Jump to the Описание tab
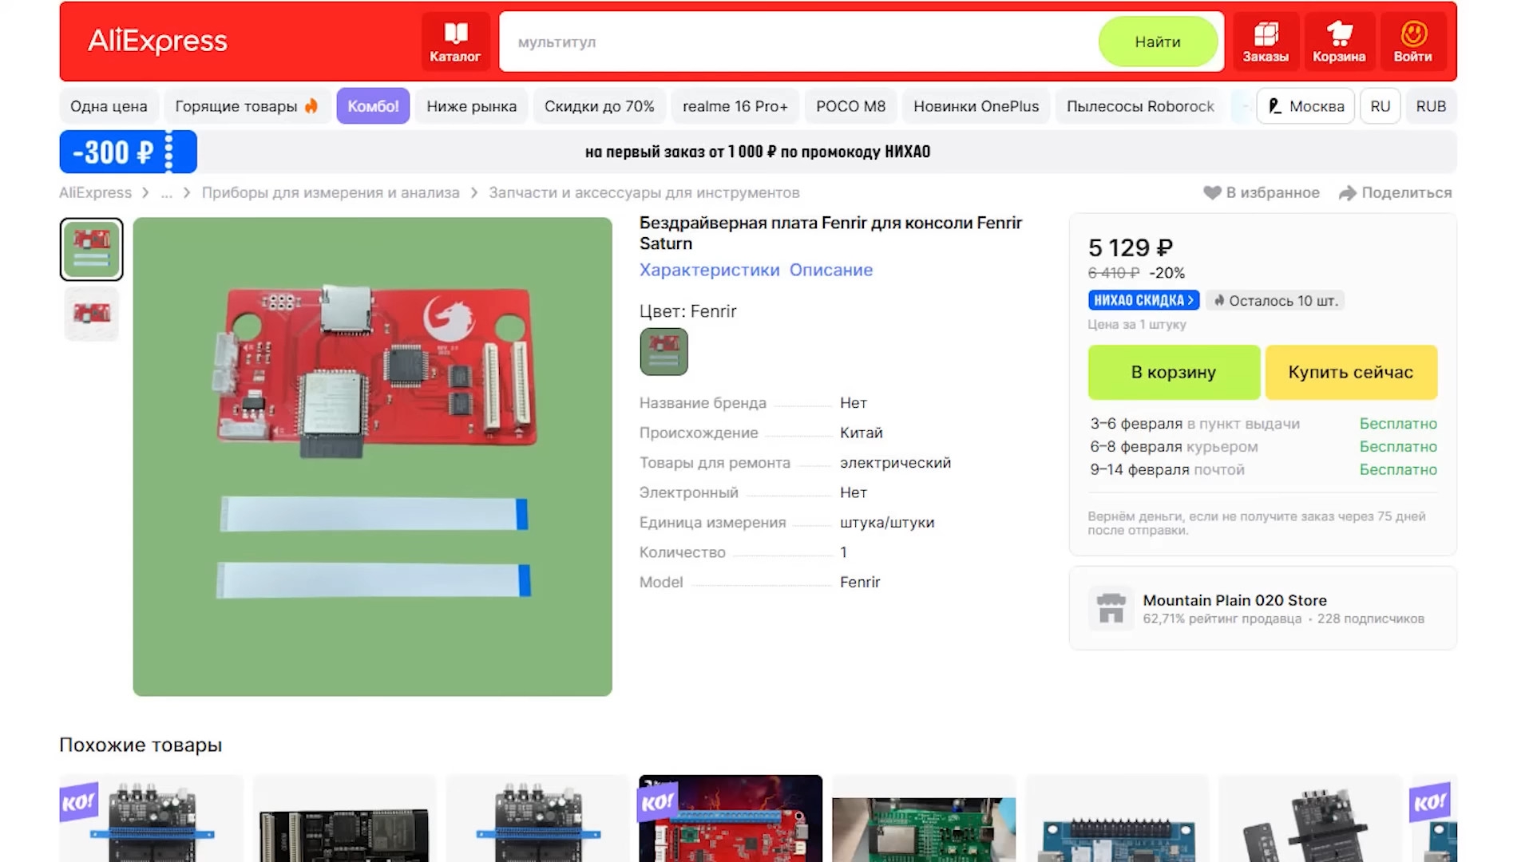Image resolution: width=1533 pixels, height=862 pixels. 830,270
